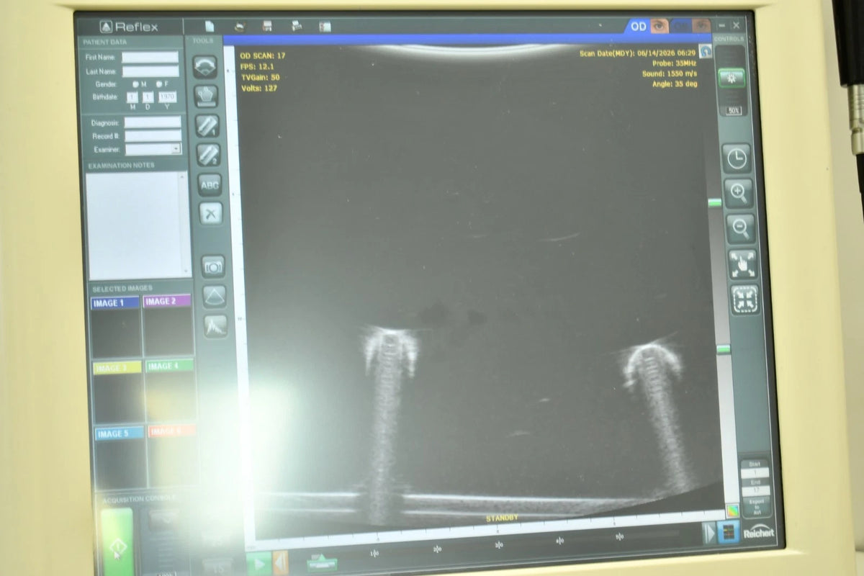
Task: Select the A-scan waveform tool
Action: point(215,326)
